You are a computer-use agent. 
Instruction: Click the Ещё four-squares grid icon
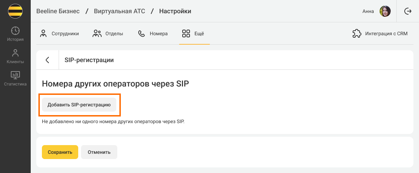coord(186,33)
